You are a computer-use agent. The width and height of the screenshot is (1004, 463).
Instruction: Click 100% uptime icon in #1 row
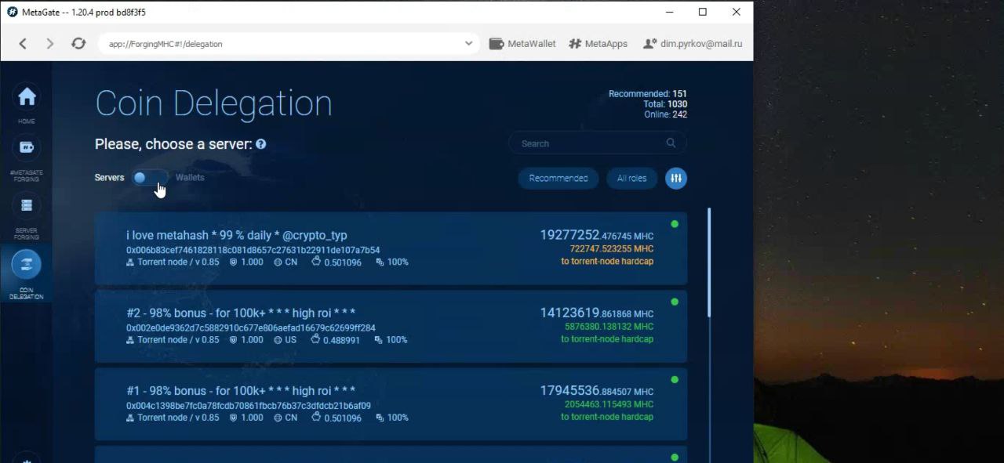coord(380,418)
